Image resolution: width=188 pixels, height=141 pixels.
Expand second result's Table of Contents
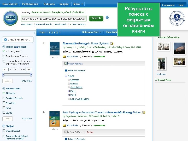[66, 139]
